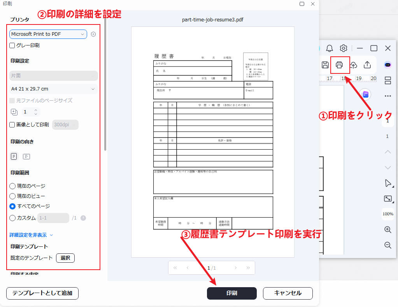Collapse advanced settings via 詳細設定を非表示

click(x=28, y=235)
